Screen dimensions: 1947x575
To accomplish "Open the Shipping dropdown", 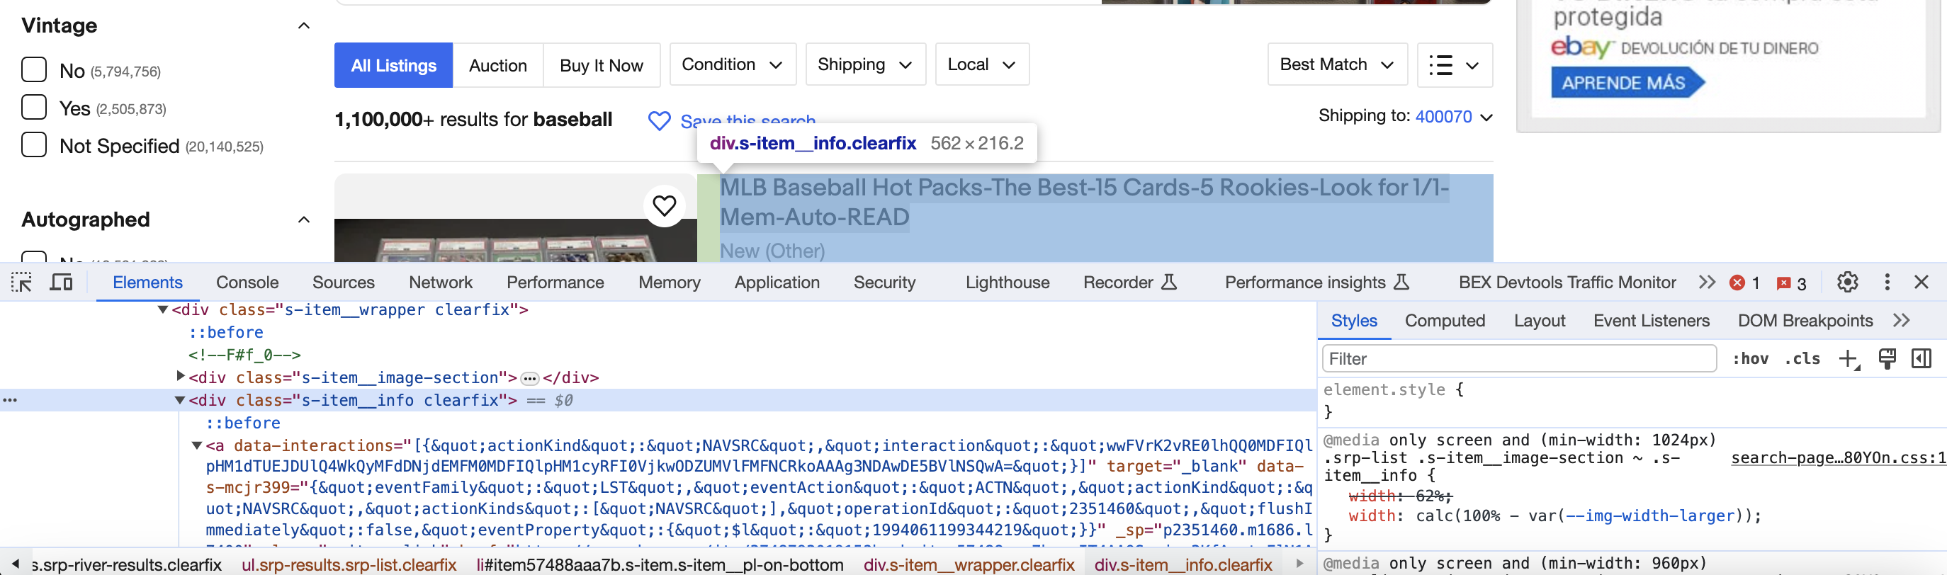I will point(865,65).
